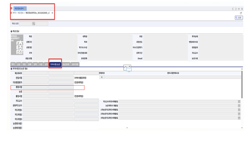
Task: Click the magnifier icon beside 학번/성명
Action: point(34,24)
